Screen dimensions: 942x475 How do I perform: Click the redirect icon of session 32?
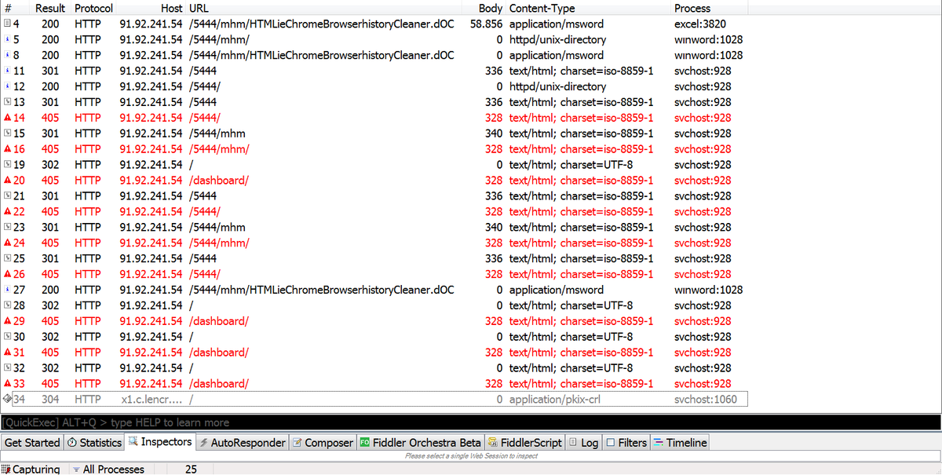coord(7,367)
